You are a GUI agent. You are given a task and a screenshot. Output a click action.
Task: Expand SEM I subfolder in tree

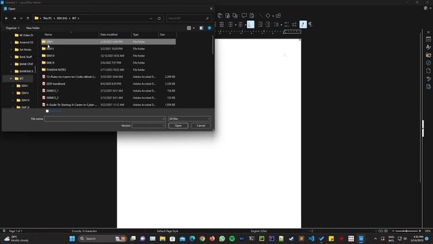click(x=13, y=86)
